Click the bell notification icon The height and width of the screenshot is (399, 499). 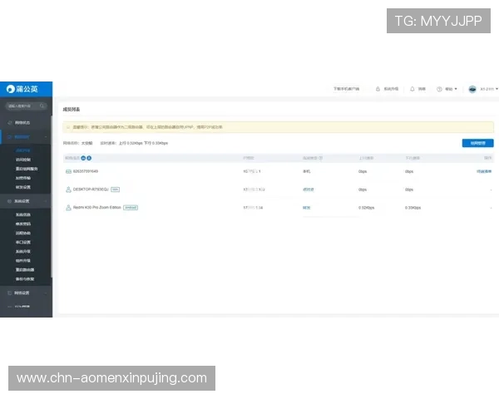coord(413,88)
